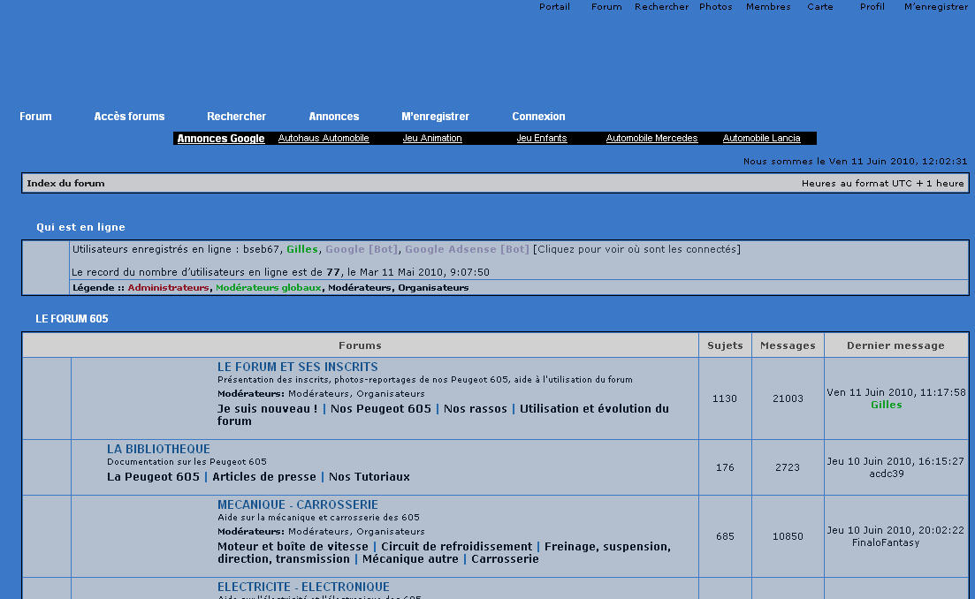The height and width of the screenshot is (599, 975).
Task: View last poster FinaloFantasy's profile
Action: pyautogui.click(x=885, y=542)
